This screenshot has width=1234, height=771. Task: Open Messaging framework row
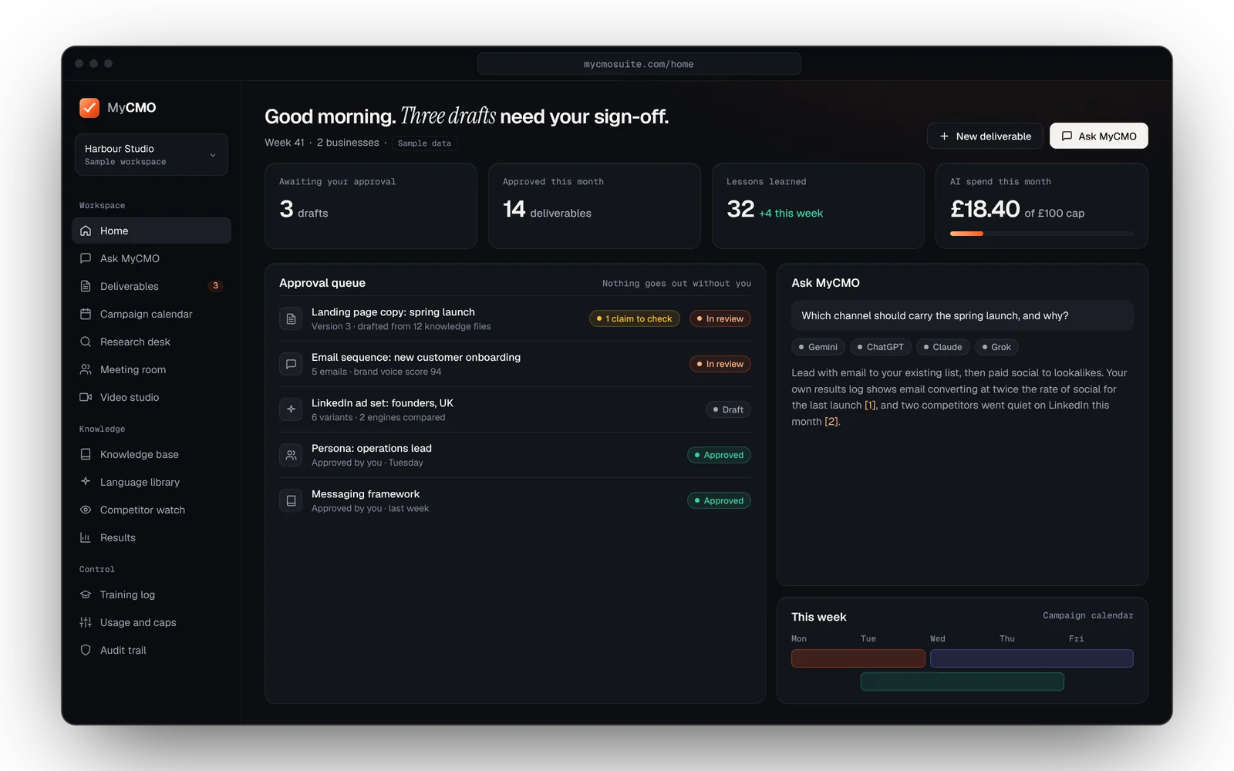click(514, 500)
